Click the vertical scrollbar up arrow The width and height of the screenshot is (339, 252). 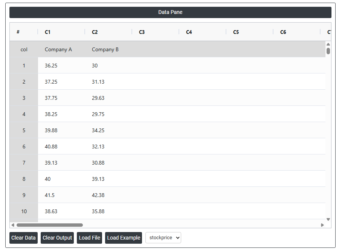(328, 44)
